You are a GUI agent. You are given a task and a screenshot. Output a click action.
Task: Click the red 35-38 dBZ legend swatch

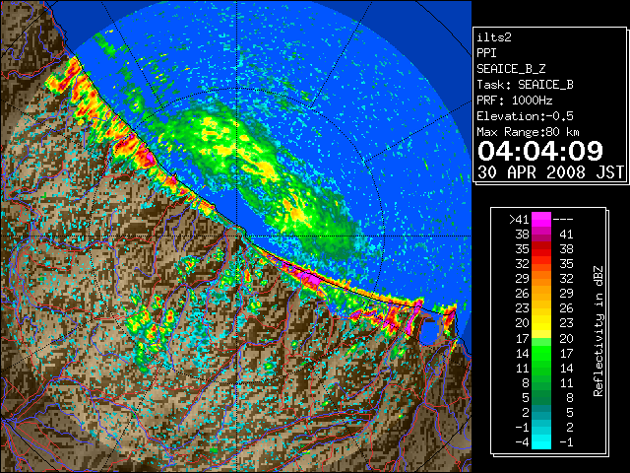541,248
